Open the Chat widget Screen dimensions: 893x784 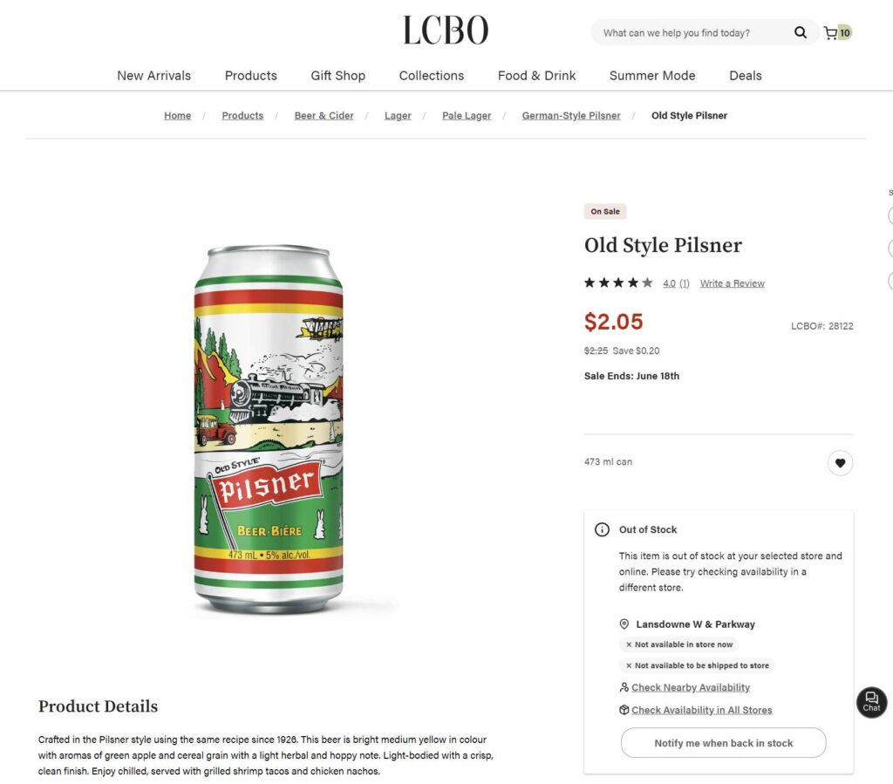(871, 702)
